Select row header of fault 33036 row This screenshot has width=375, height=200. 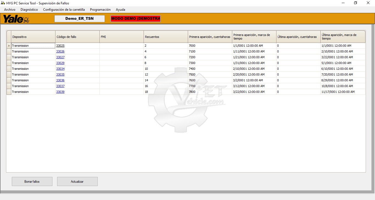pos(9,80)
